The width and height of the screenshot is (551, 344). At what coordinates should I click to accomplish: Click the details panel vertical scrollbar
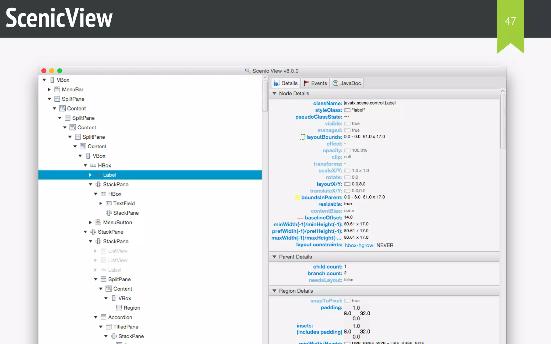coord(503,121)
